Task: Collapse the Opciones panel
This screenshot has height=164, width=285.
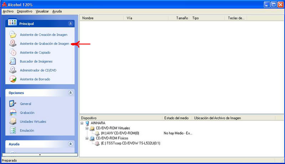Action: 71,92
